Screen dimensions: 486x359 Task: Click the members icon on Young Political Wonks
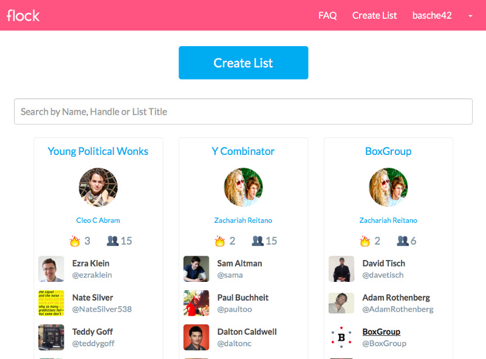pos(112,241)
